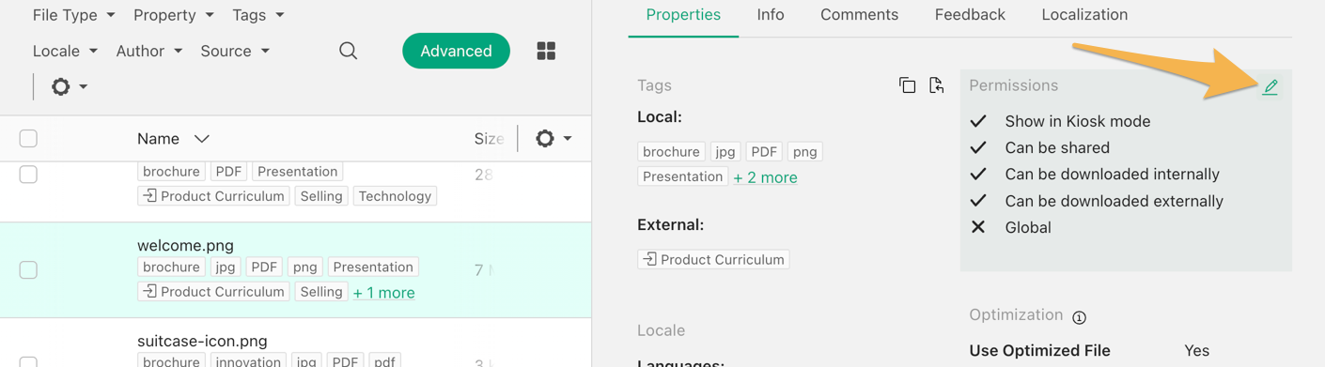This screenshot has width=1325, height=367.
Task: Click the '+ 2 more' tags link
Action: pyautogui.click(x=765, y=177)
